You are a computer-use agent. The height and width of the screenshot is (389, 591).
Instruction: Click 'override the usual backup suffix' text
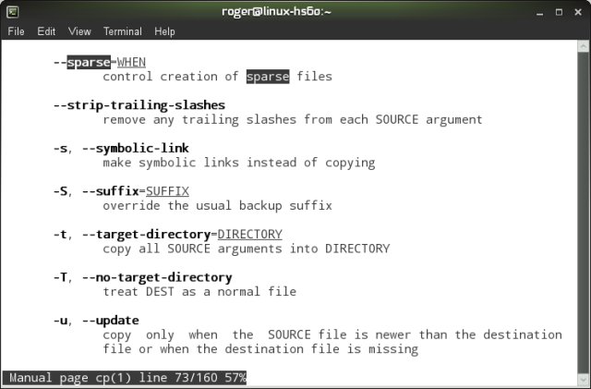pyautogui.click(x=218, y=206)
